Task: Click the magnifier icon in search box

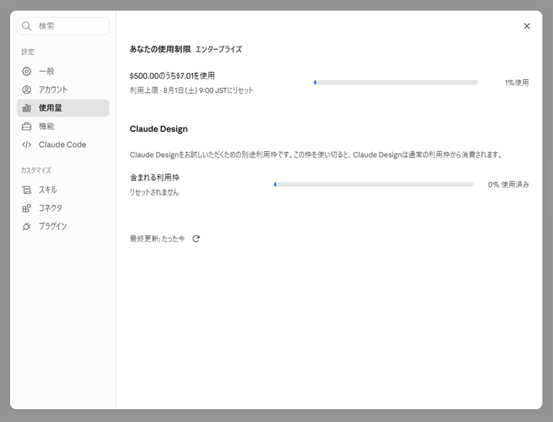Action: tap(26, 26)
